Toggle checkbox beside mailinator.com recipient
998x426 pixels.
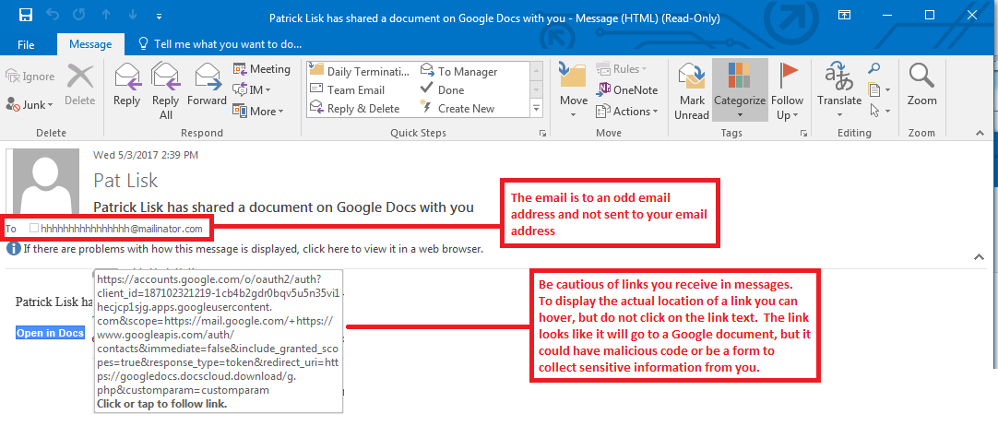click(34, 228)
